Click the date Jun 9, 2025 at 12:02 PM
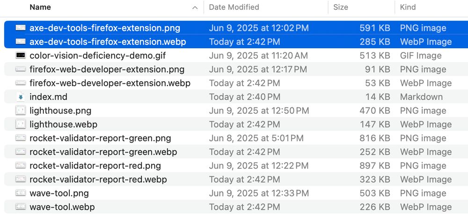Viewport: 468px width, 217px height. pos(259,28)
